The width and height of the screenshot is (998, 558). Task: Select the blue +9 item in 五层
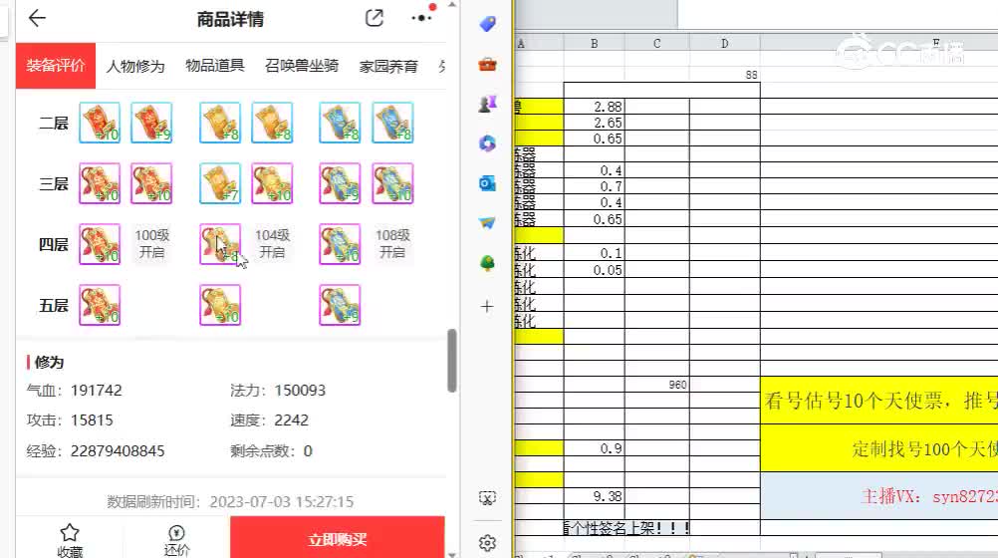pyautogui.click(x=340, y=305)
